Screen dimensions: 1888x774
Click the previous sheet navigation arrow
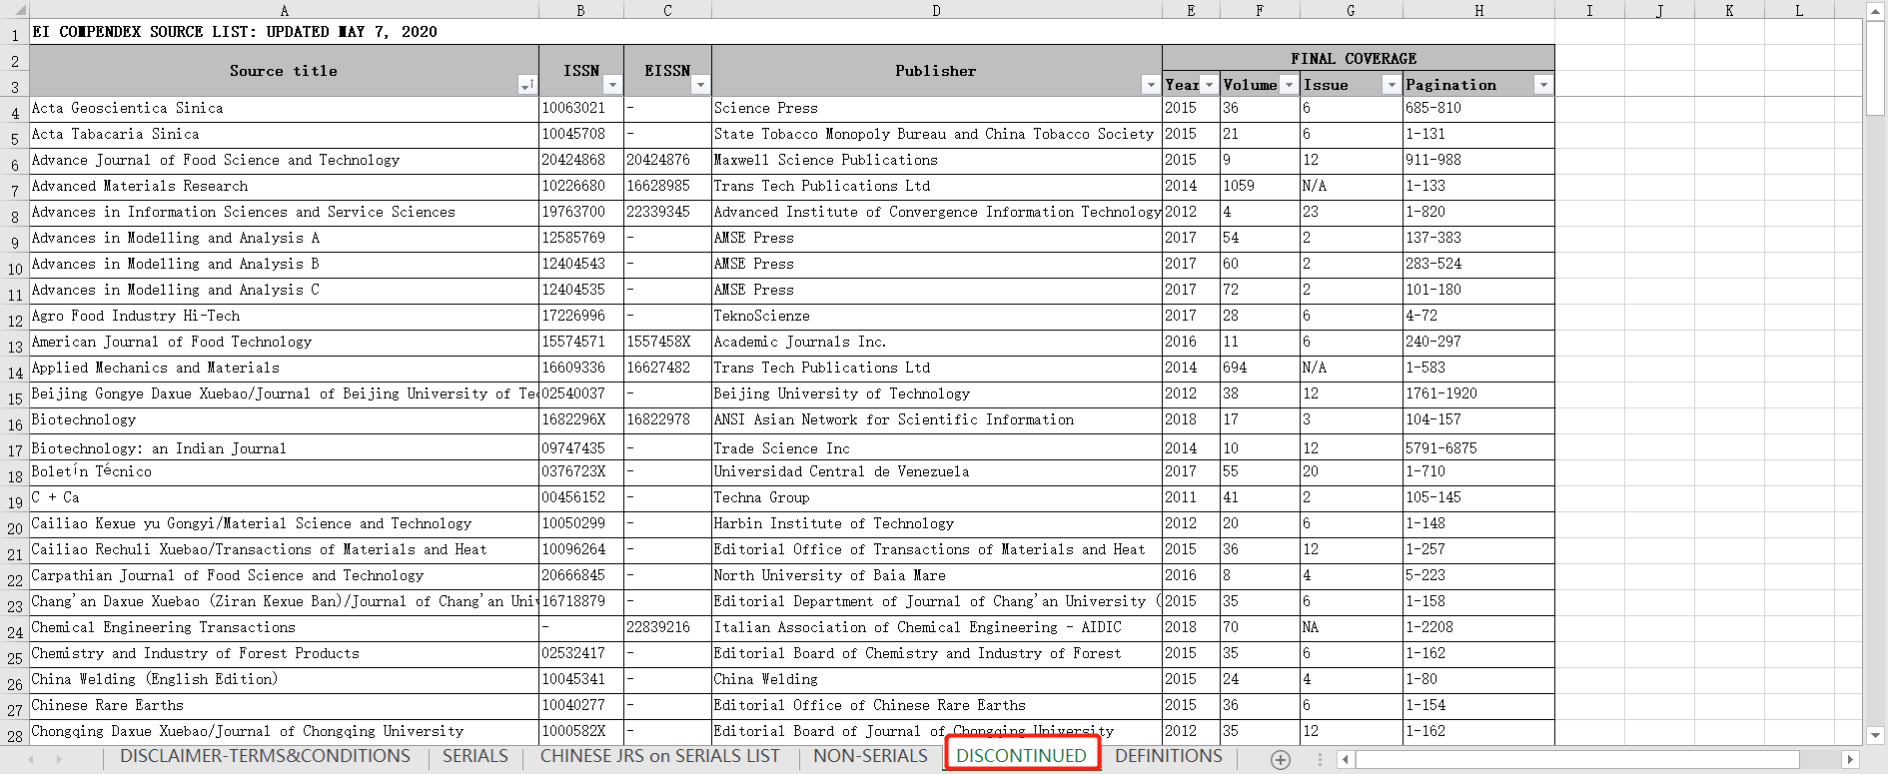pyautogui.click(x=30, y=760)
